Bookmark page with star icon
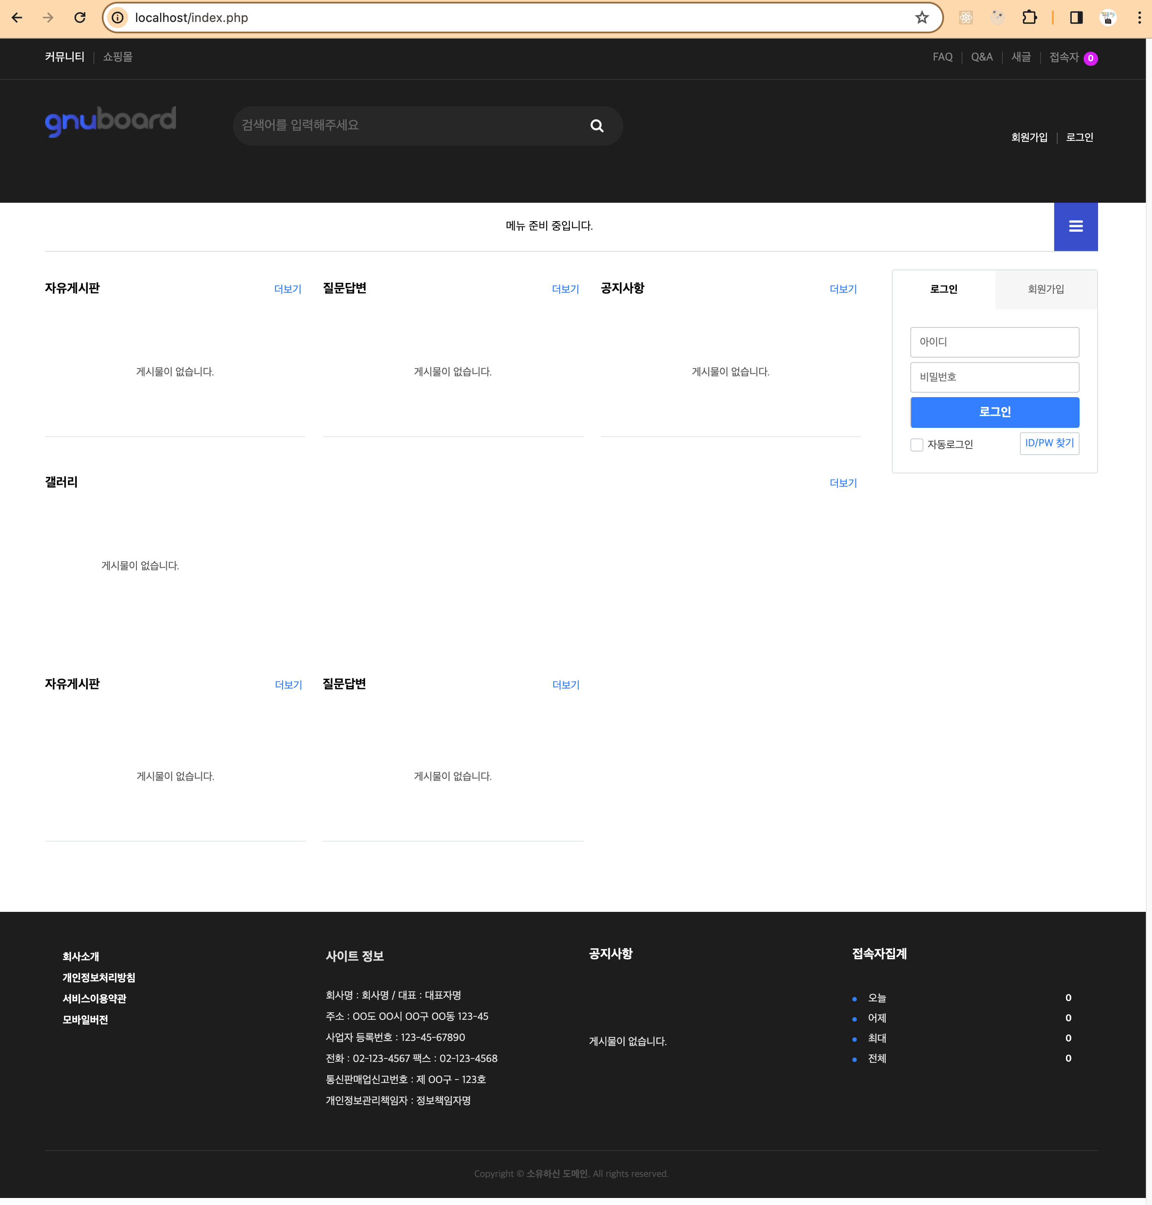The height and width of the screenshot is (1205, 1152). click(x=921, y=18)
